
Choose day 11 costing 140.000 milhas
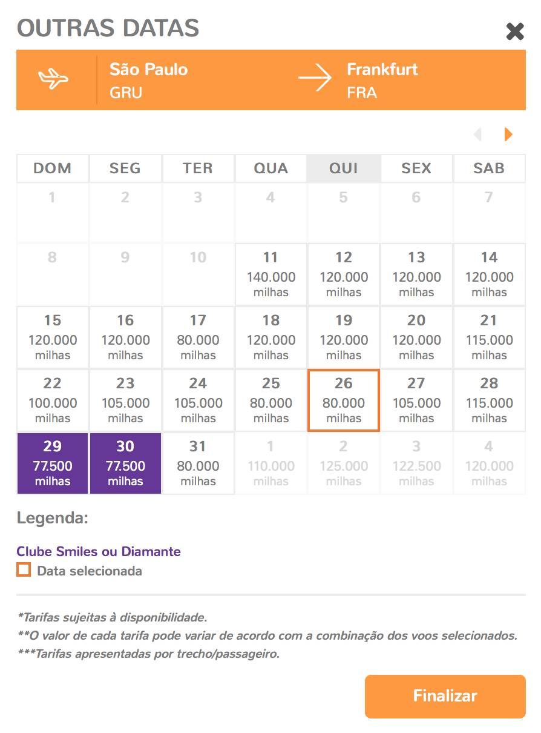click(x=270, y=274)
